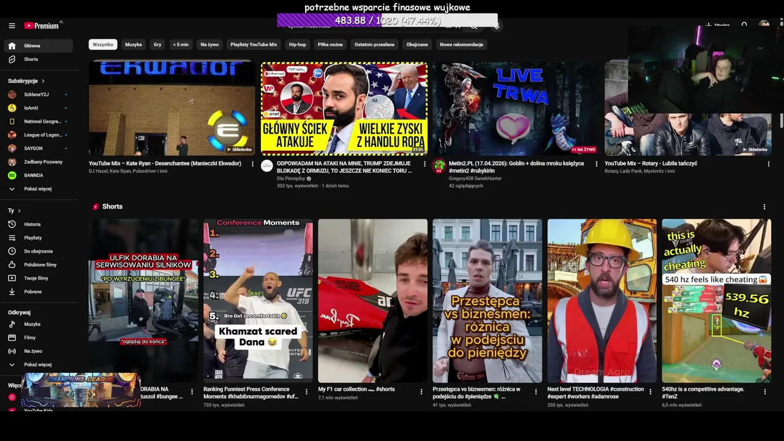
Task: Open the hamburger guide menu
Action: [x=12, y=26]
